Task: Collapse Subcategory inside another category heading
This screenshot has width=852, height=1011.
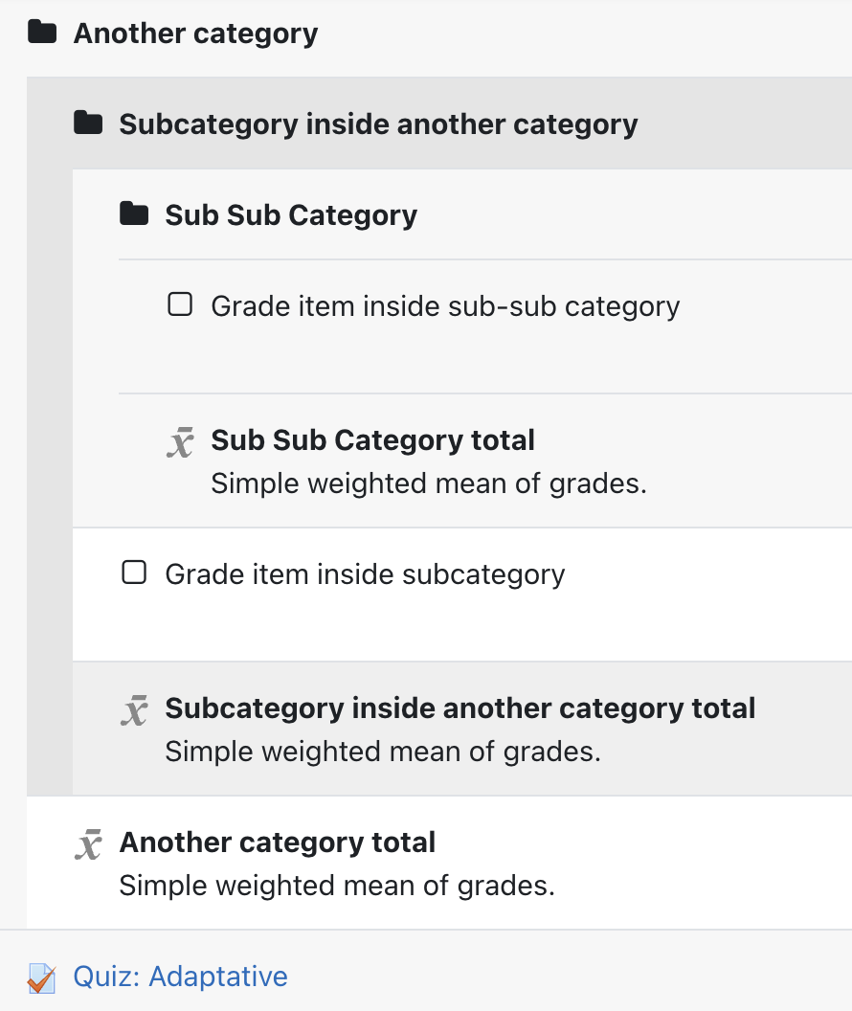Action: pyautogui.click(x=378, y=124)
